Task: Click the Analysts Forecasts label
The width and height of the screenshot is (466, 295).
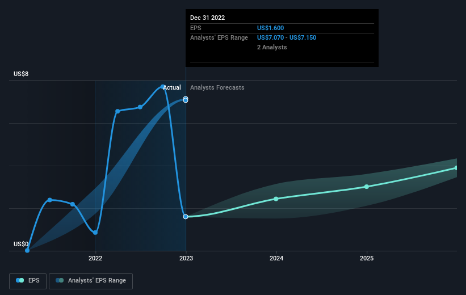Action: 217,87
